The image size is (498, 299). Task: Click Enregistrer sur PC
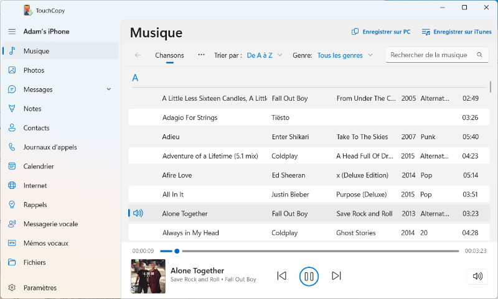pyautogui.click(x=381, y=32)
